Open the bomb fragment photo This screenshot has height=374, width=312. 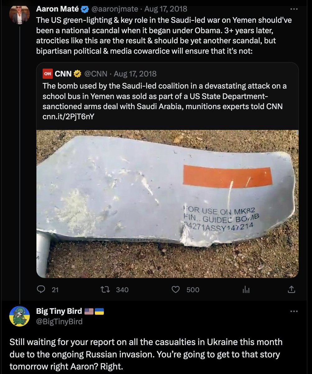(x=167, y=204)
